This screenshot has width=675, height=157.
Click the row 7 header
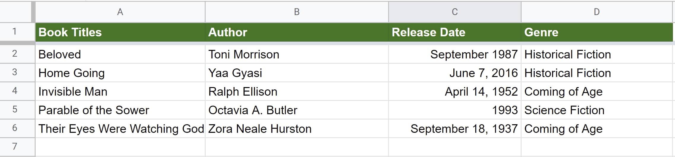tap(15, 147)
